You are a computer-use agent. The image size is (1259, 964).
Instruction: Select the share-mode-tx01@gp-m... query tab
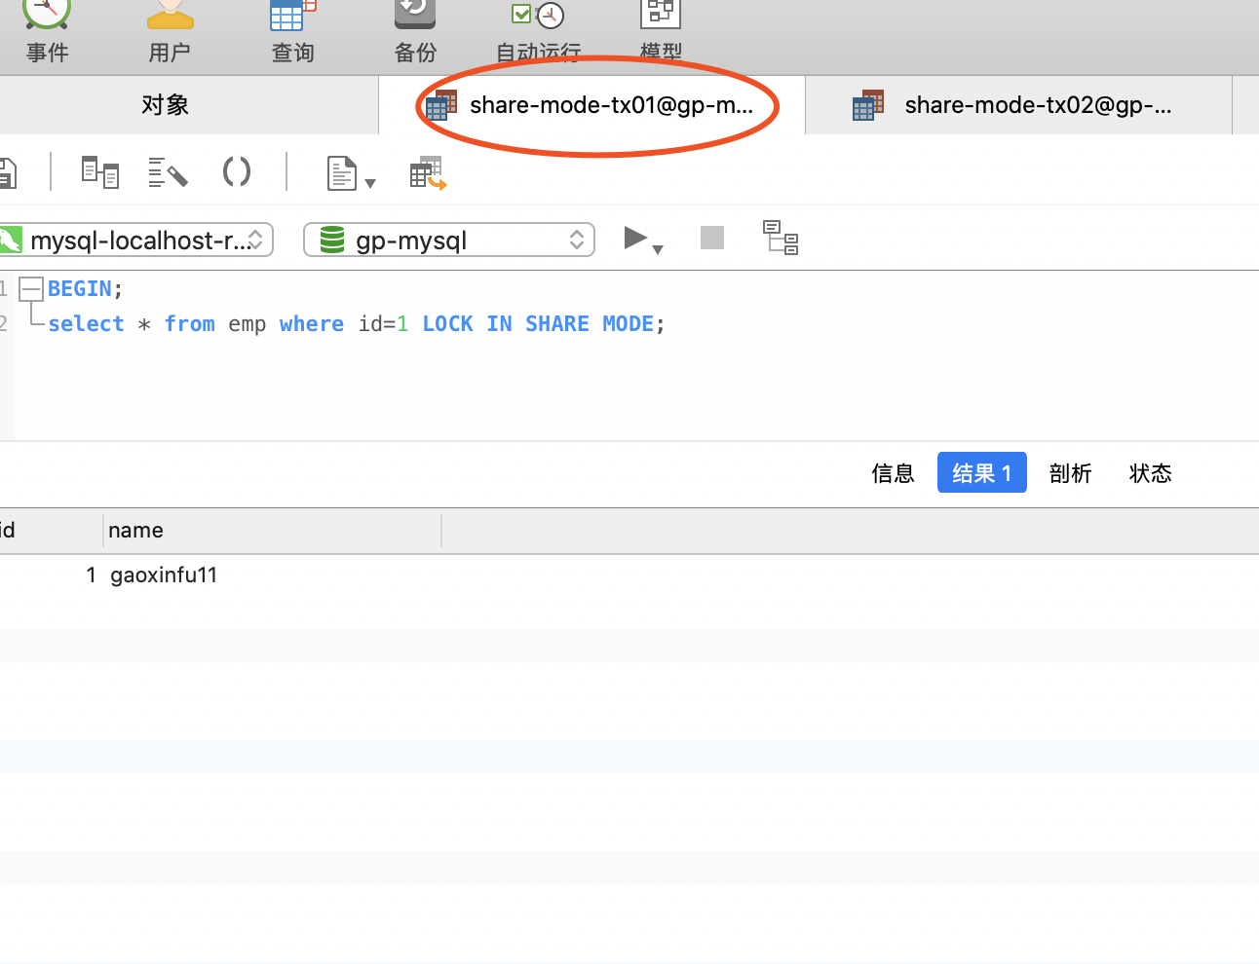(591, 105)
